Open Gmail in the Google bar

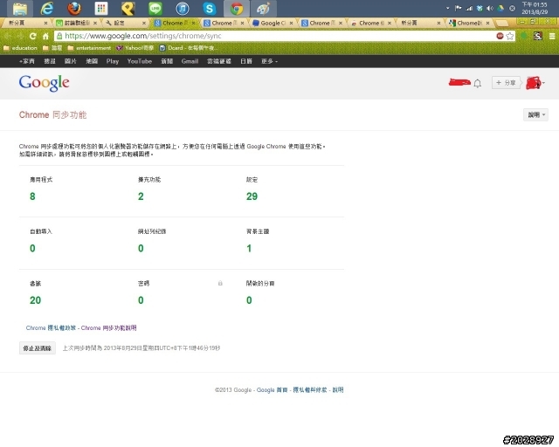tap(190, 61)
